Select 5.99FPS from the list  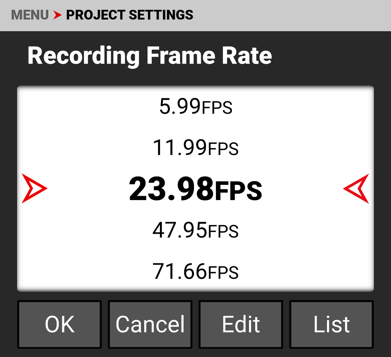(195, 106)
